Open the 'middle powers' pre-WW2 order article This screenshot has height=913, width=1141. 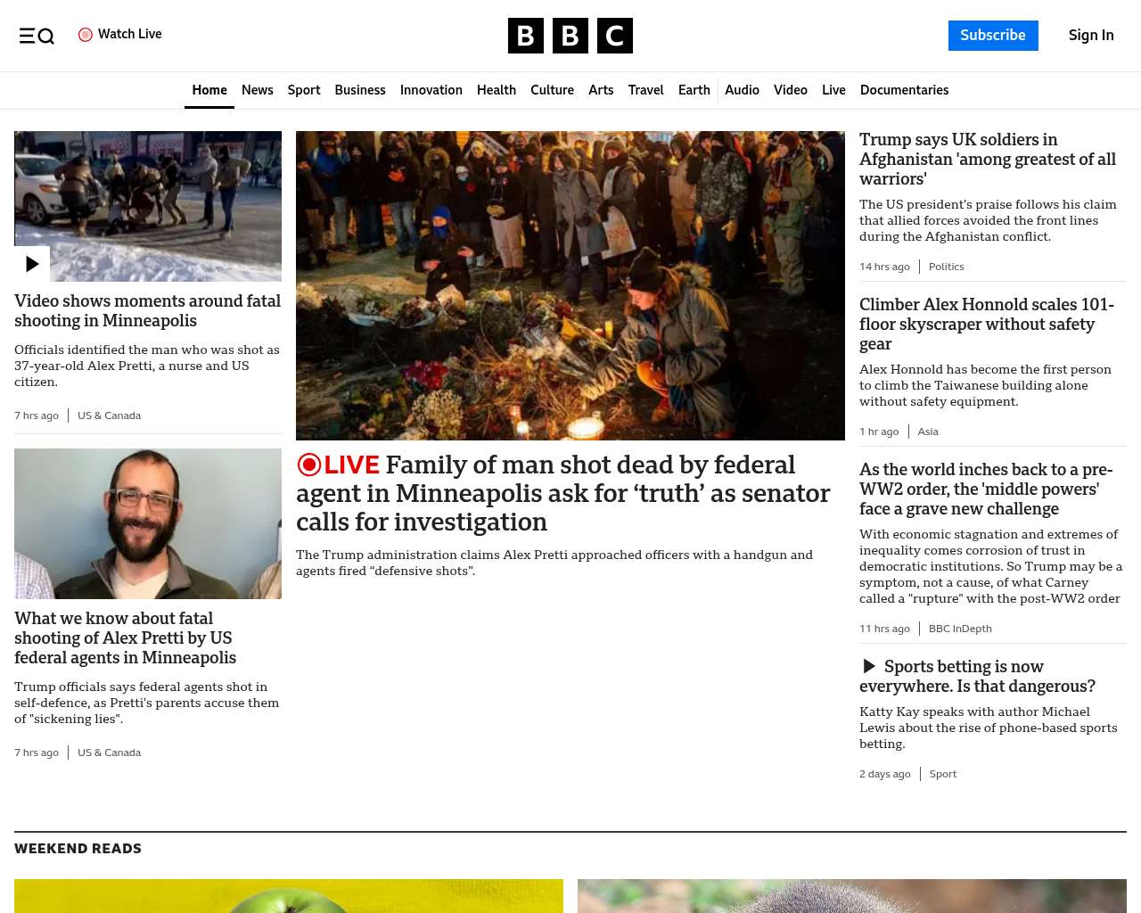(986, 489)
